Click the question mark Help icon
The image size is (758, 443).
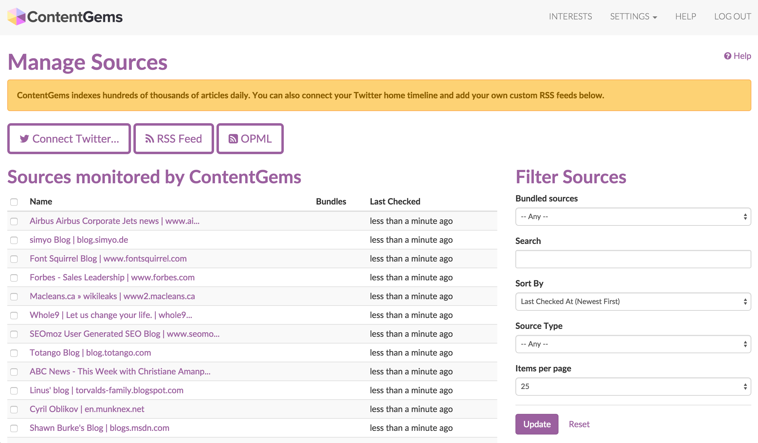point(727,56)
